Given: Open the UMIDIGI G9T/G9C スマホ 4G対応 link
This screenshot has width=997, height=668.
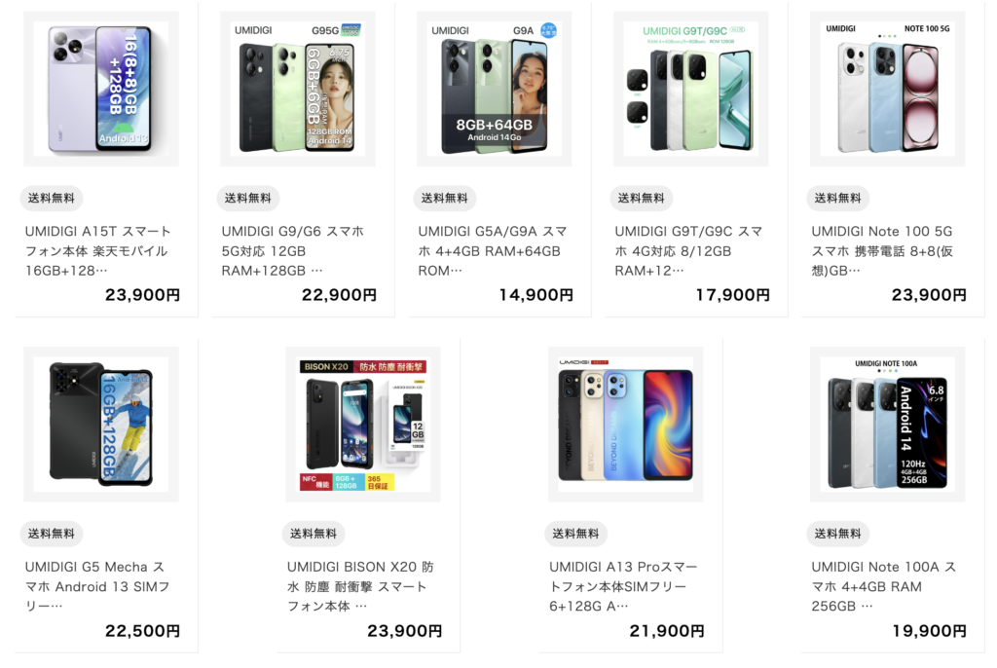Looking at the screenshot, I should pyautogui.click(x=688, y=250).
